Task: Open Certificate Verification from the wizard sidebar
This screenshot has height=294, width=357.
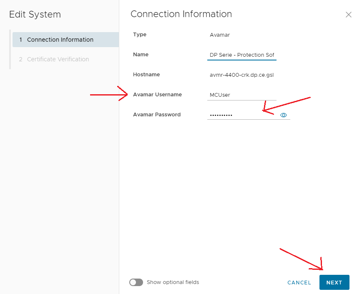Action: pos(58,59)
